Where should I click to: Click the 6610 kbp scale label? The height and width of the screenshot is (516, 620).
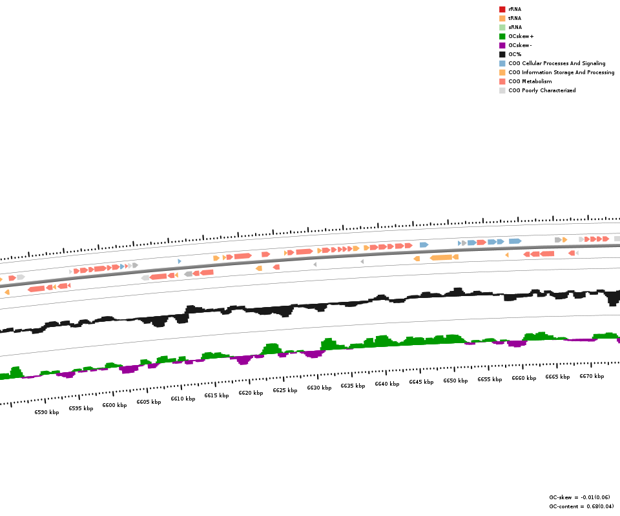(183, 399)
